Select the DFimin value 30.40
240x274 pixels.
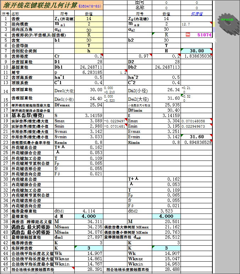pyautogui.click(x=166, y=110)
